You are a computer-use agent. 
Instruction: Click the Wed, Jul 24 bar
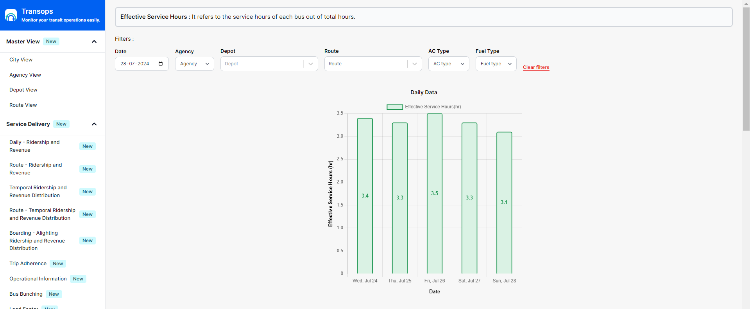(365, 196)
